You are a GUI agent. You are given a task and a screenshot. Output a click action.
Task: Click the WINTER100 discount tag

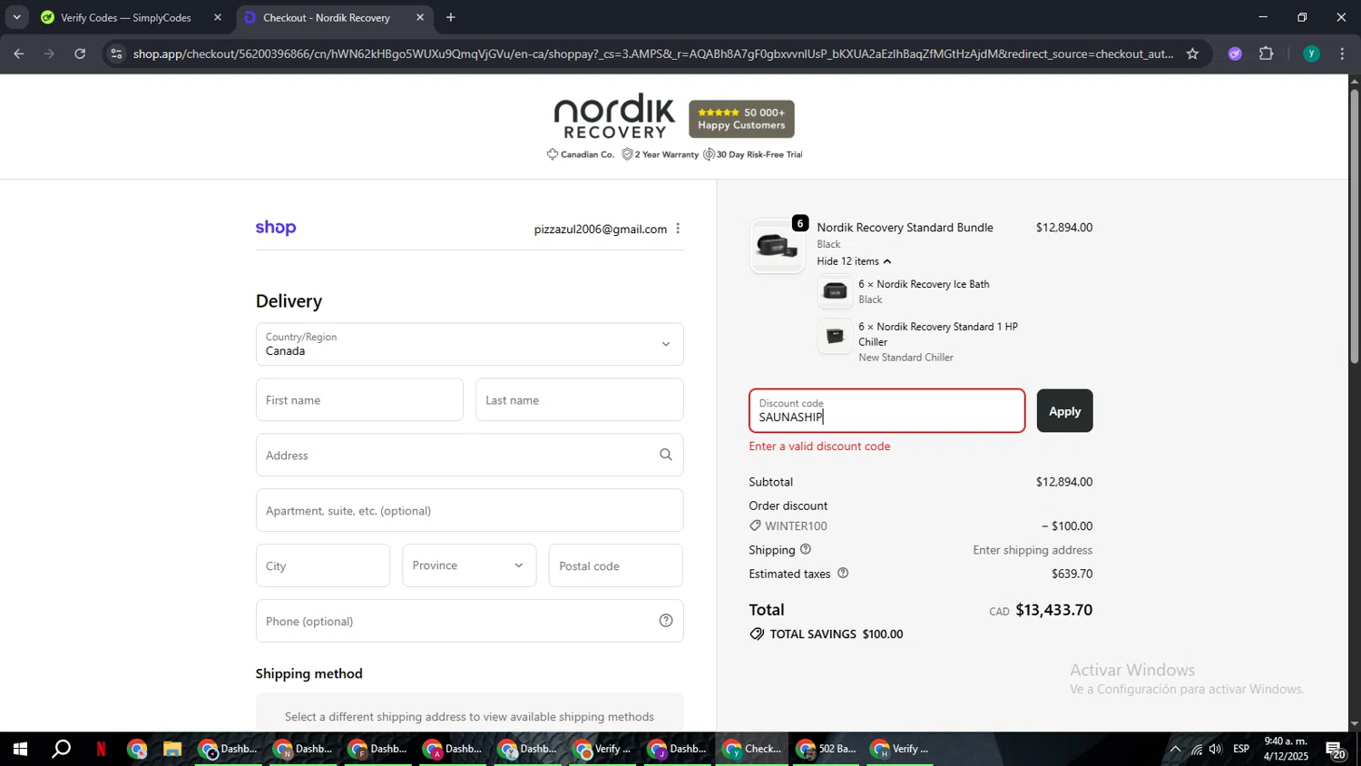pyautogui.click(x=788, y=526)
